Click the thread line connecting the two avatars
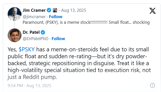Viewport: 161px width, 92px height. (x=15, y=25)
